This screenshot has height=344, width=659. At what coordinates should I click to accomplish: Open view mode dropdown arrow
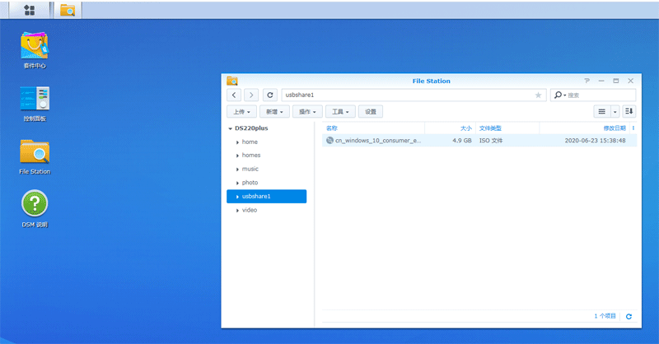pos(615,112)
